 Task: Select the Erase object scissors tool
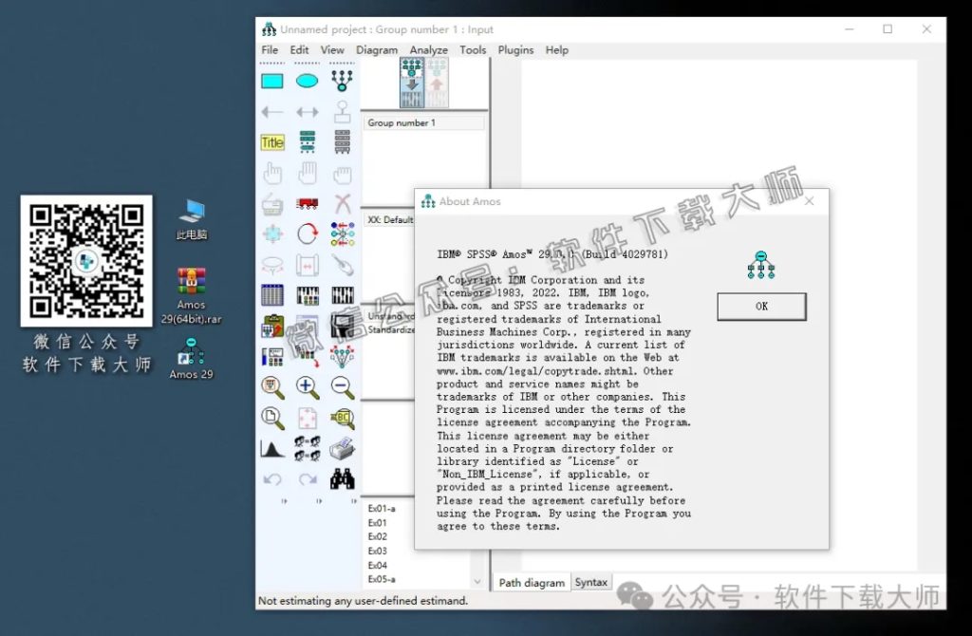pos(341,202)
